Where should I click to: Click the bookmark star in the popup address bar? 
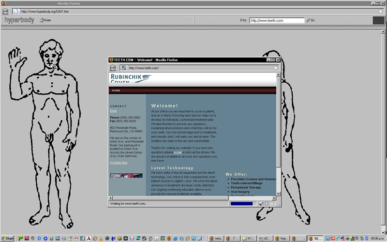pyautogui.click(x=276, y=68)
